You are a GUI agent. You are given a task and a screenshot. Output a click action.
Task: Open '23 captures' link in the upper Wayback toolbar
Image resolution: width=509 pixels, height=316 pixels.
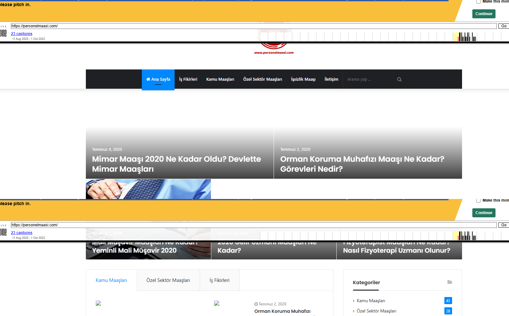pos(22,34)
